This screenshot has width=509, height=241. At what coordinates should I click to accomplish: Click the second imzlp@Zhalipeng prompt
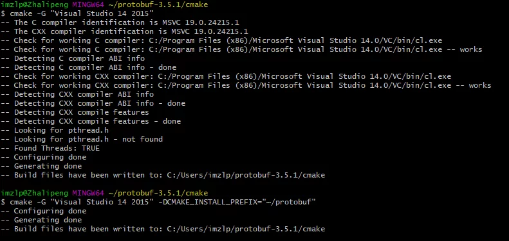(x=34, y=193)
